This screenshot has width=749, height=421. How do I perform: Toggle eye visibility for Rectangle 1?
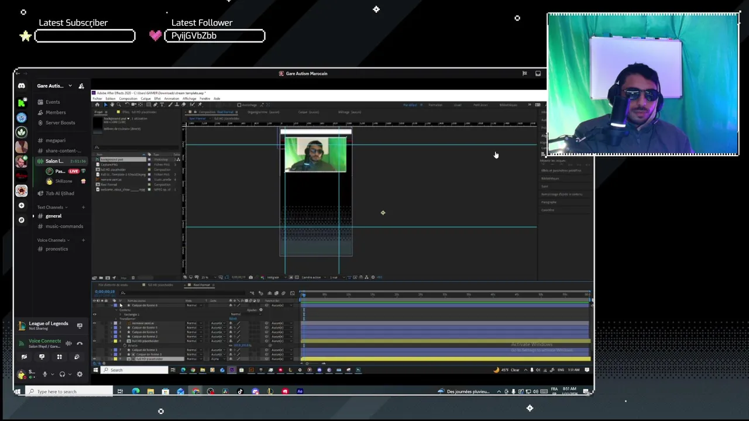pos(94,315)
